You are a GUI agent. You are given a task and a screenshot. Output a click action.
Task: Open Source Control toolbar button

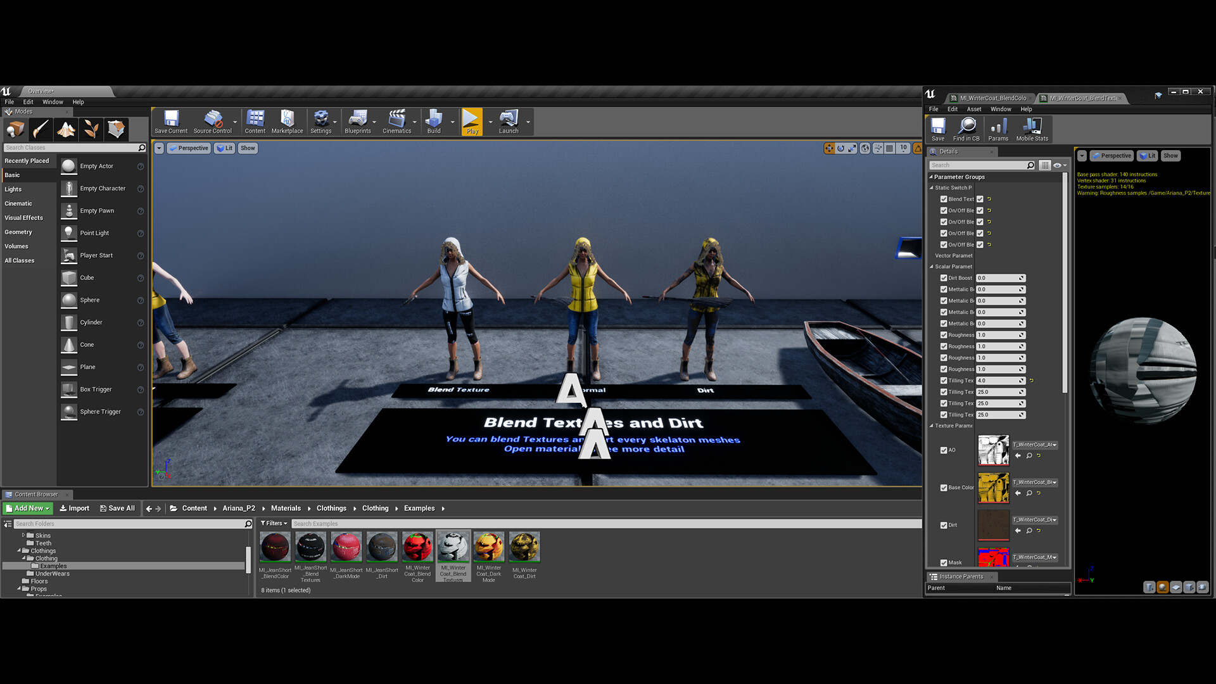click(x=213, y=122)
